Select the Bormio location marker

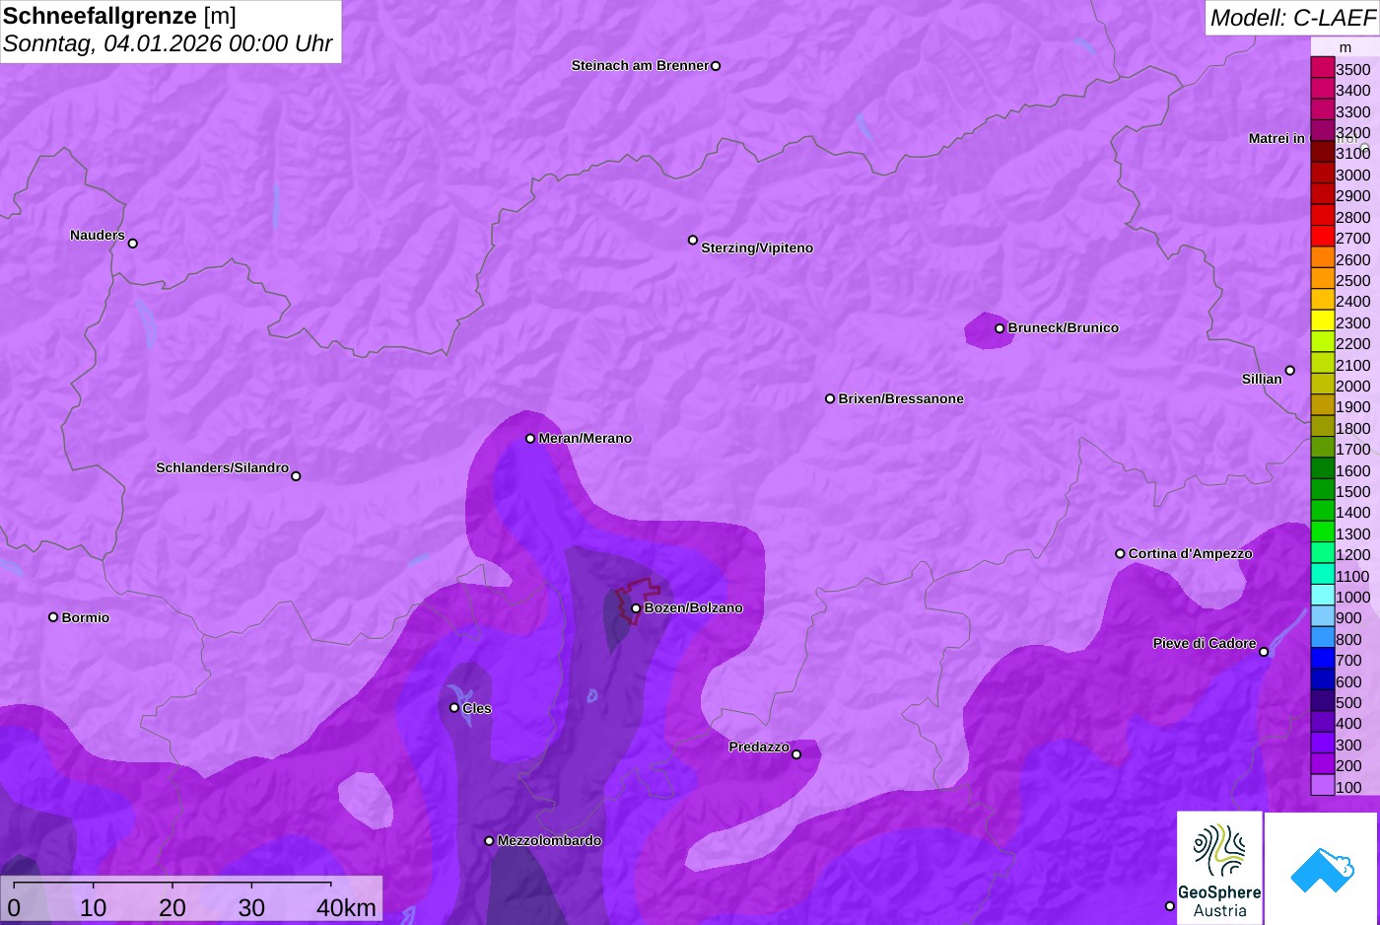[53, 617]
